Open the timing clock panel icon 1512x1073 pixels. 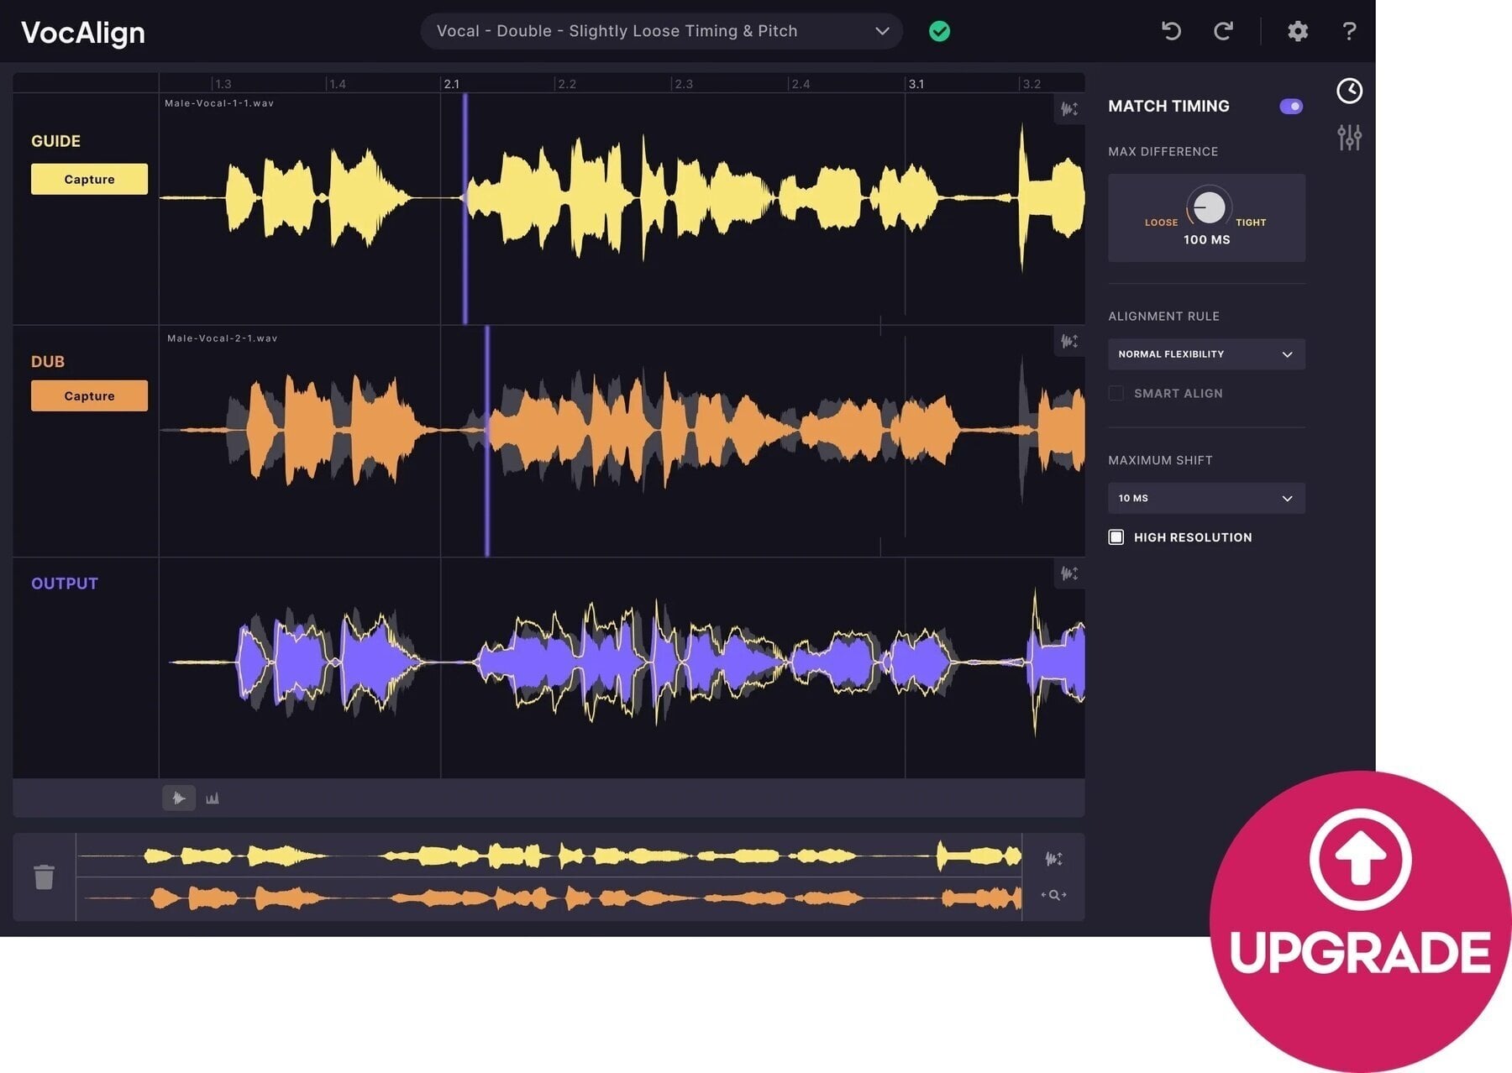click(x=1349, y=91)
